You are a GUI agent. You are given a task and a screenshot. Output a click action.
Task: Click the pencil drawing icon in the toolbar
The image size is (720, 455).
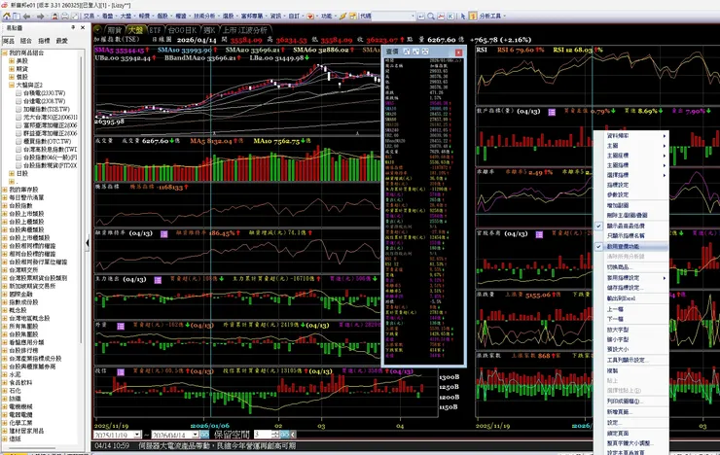click(x=342, y=17)
